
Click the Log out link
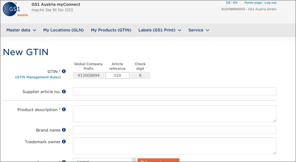pos(270,3)
